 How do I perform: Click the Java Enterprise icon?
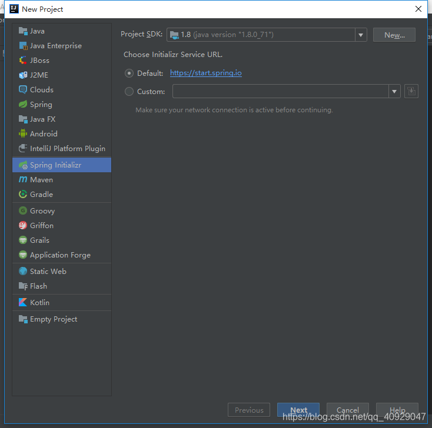23,46
